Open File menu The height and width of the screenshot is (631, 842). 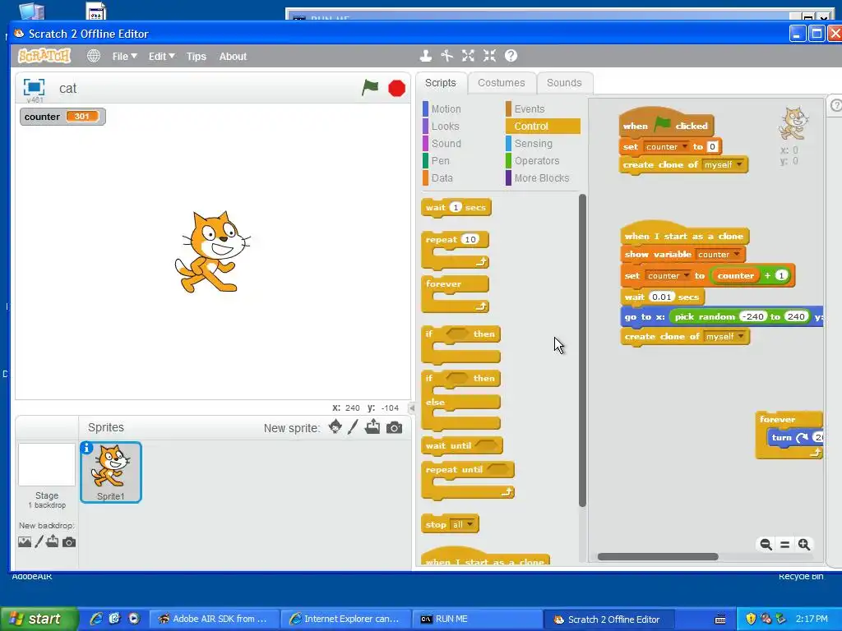(125, 57)
